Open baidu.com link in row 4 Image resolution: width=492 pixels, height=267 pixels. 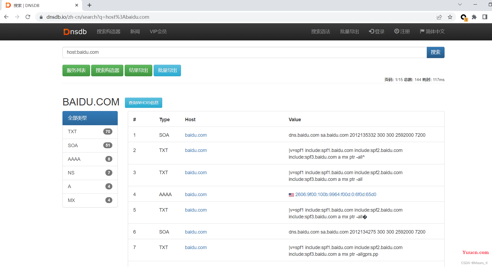(x=196, y=194)
